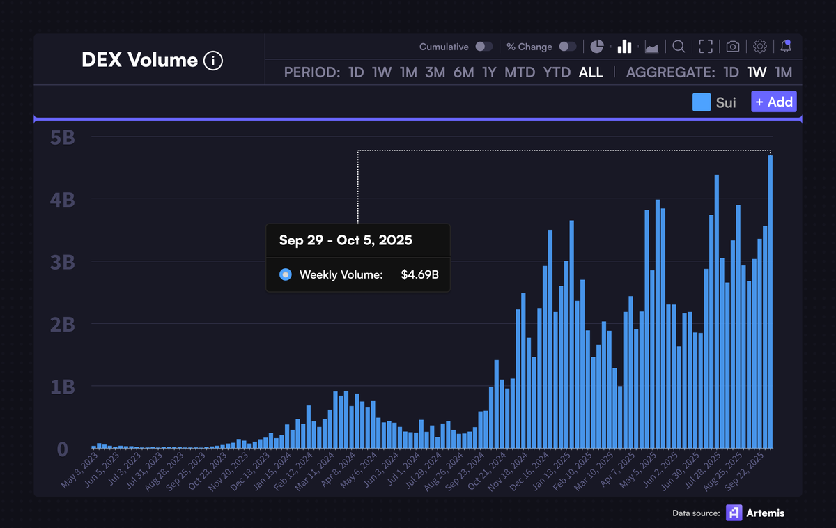Screen dimensions: 836x528
Task: Click the alert bell icon
Action: [x=786, y=47]
